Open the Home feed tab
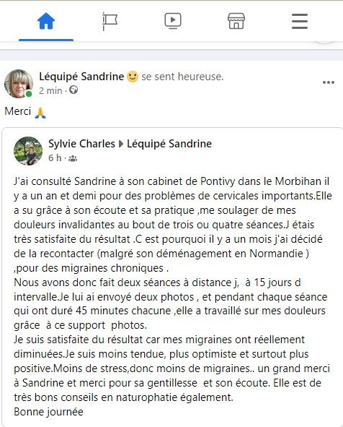343x427 pixels. click(x=46, y=21)
